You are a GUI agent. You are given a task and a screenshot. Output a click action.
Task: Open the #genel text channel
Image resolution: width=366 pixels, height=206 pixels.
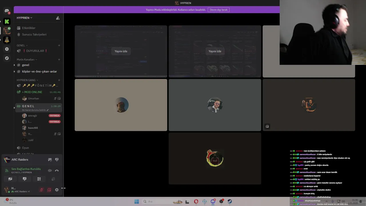tap(39, 65)
